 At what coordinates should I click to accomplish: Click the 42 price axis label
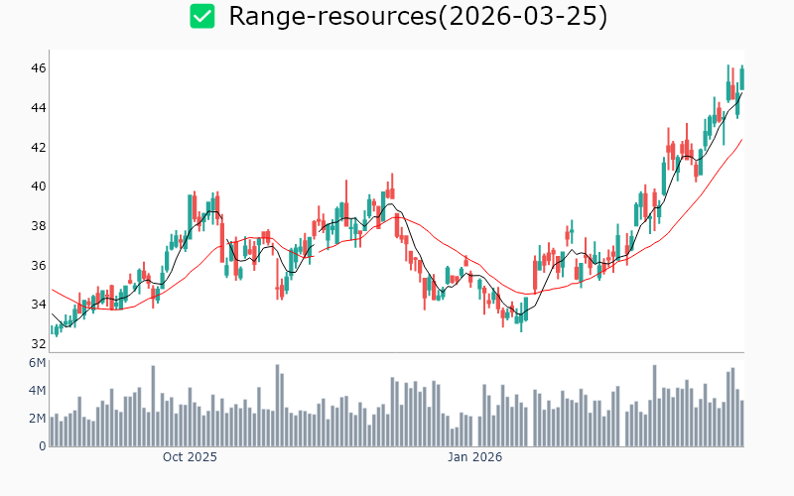[x=38, y=147]
